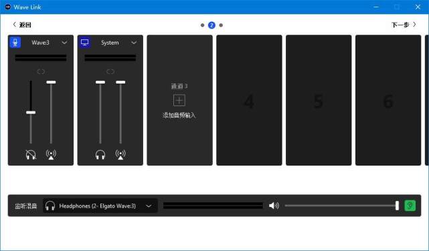This screenshot has width=429, height=251.
Task: Click the System monitor channel icon
Action: [85, 43]
